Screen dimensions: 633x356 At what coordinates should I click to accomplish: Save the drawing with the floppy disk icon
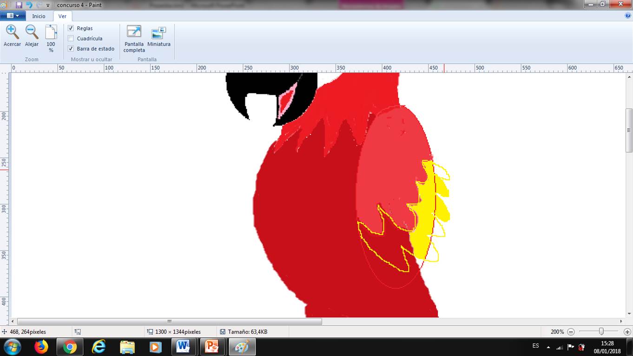pyautogui.click(x=19, y=5)
